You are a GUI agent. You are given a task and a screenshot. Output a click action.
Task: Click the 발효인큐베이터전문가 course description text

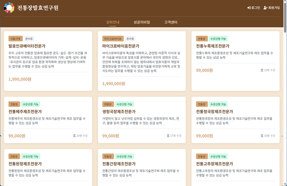tap(48, 60)
